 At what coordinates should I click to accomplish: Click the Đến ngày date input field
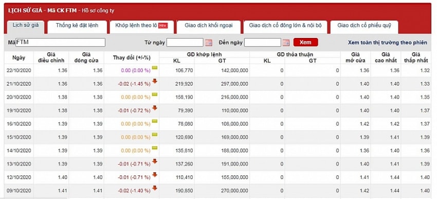pos(263,42)
